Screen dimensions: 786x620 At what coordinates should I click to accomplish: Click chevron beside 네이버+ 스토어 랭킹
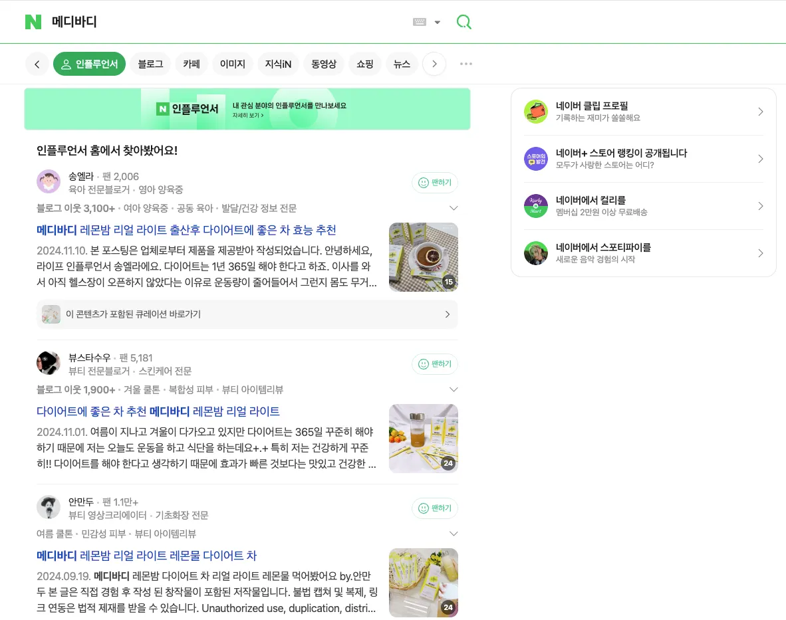761,159
